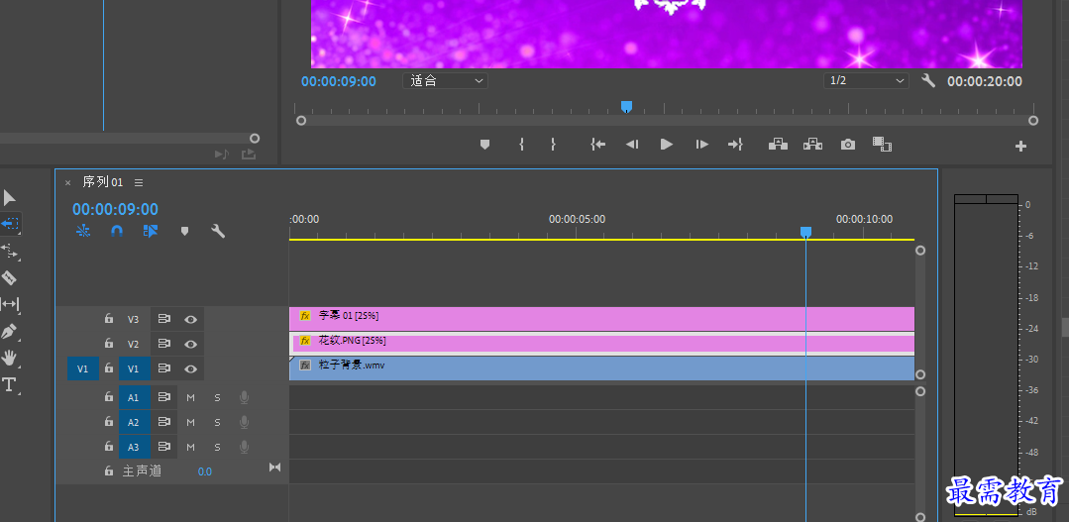Toggle timeline Snap magnet icon
Viewport: 1069px width, 522px height.
click(x=117, y=231)
